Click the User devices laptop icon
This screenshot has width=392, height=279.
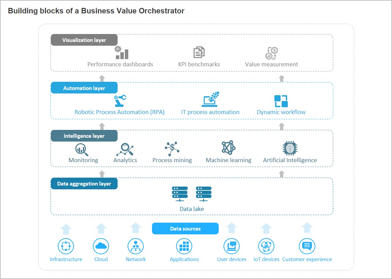click(231, 246)
